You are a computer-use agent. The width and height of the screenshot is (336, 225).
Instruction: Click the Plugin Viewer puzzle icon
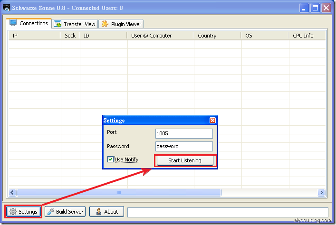pyautogui.click(x=105, y=24)
